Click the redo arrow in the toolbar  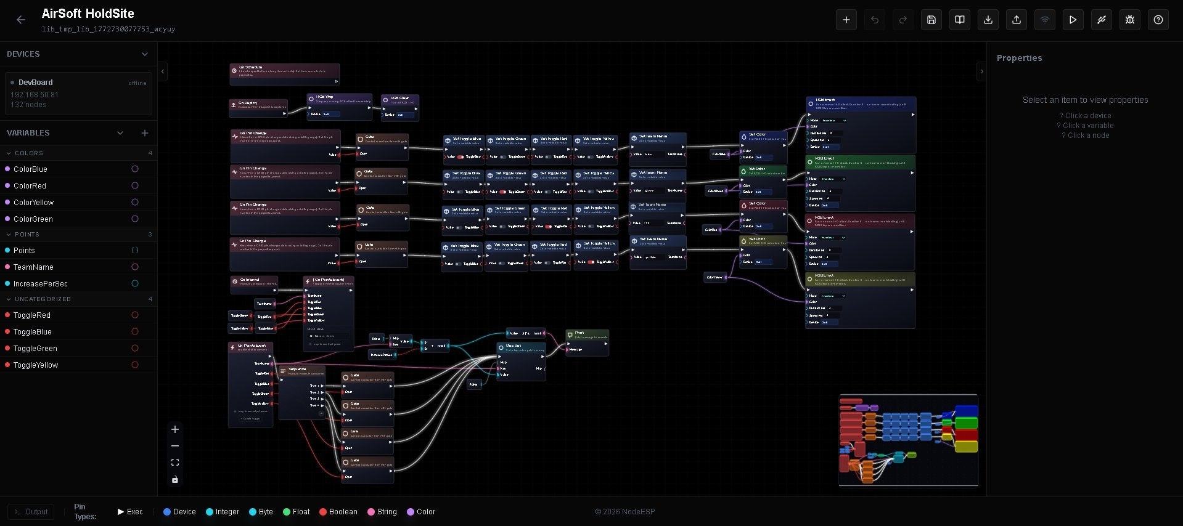[x=903, y=20]
